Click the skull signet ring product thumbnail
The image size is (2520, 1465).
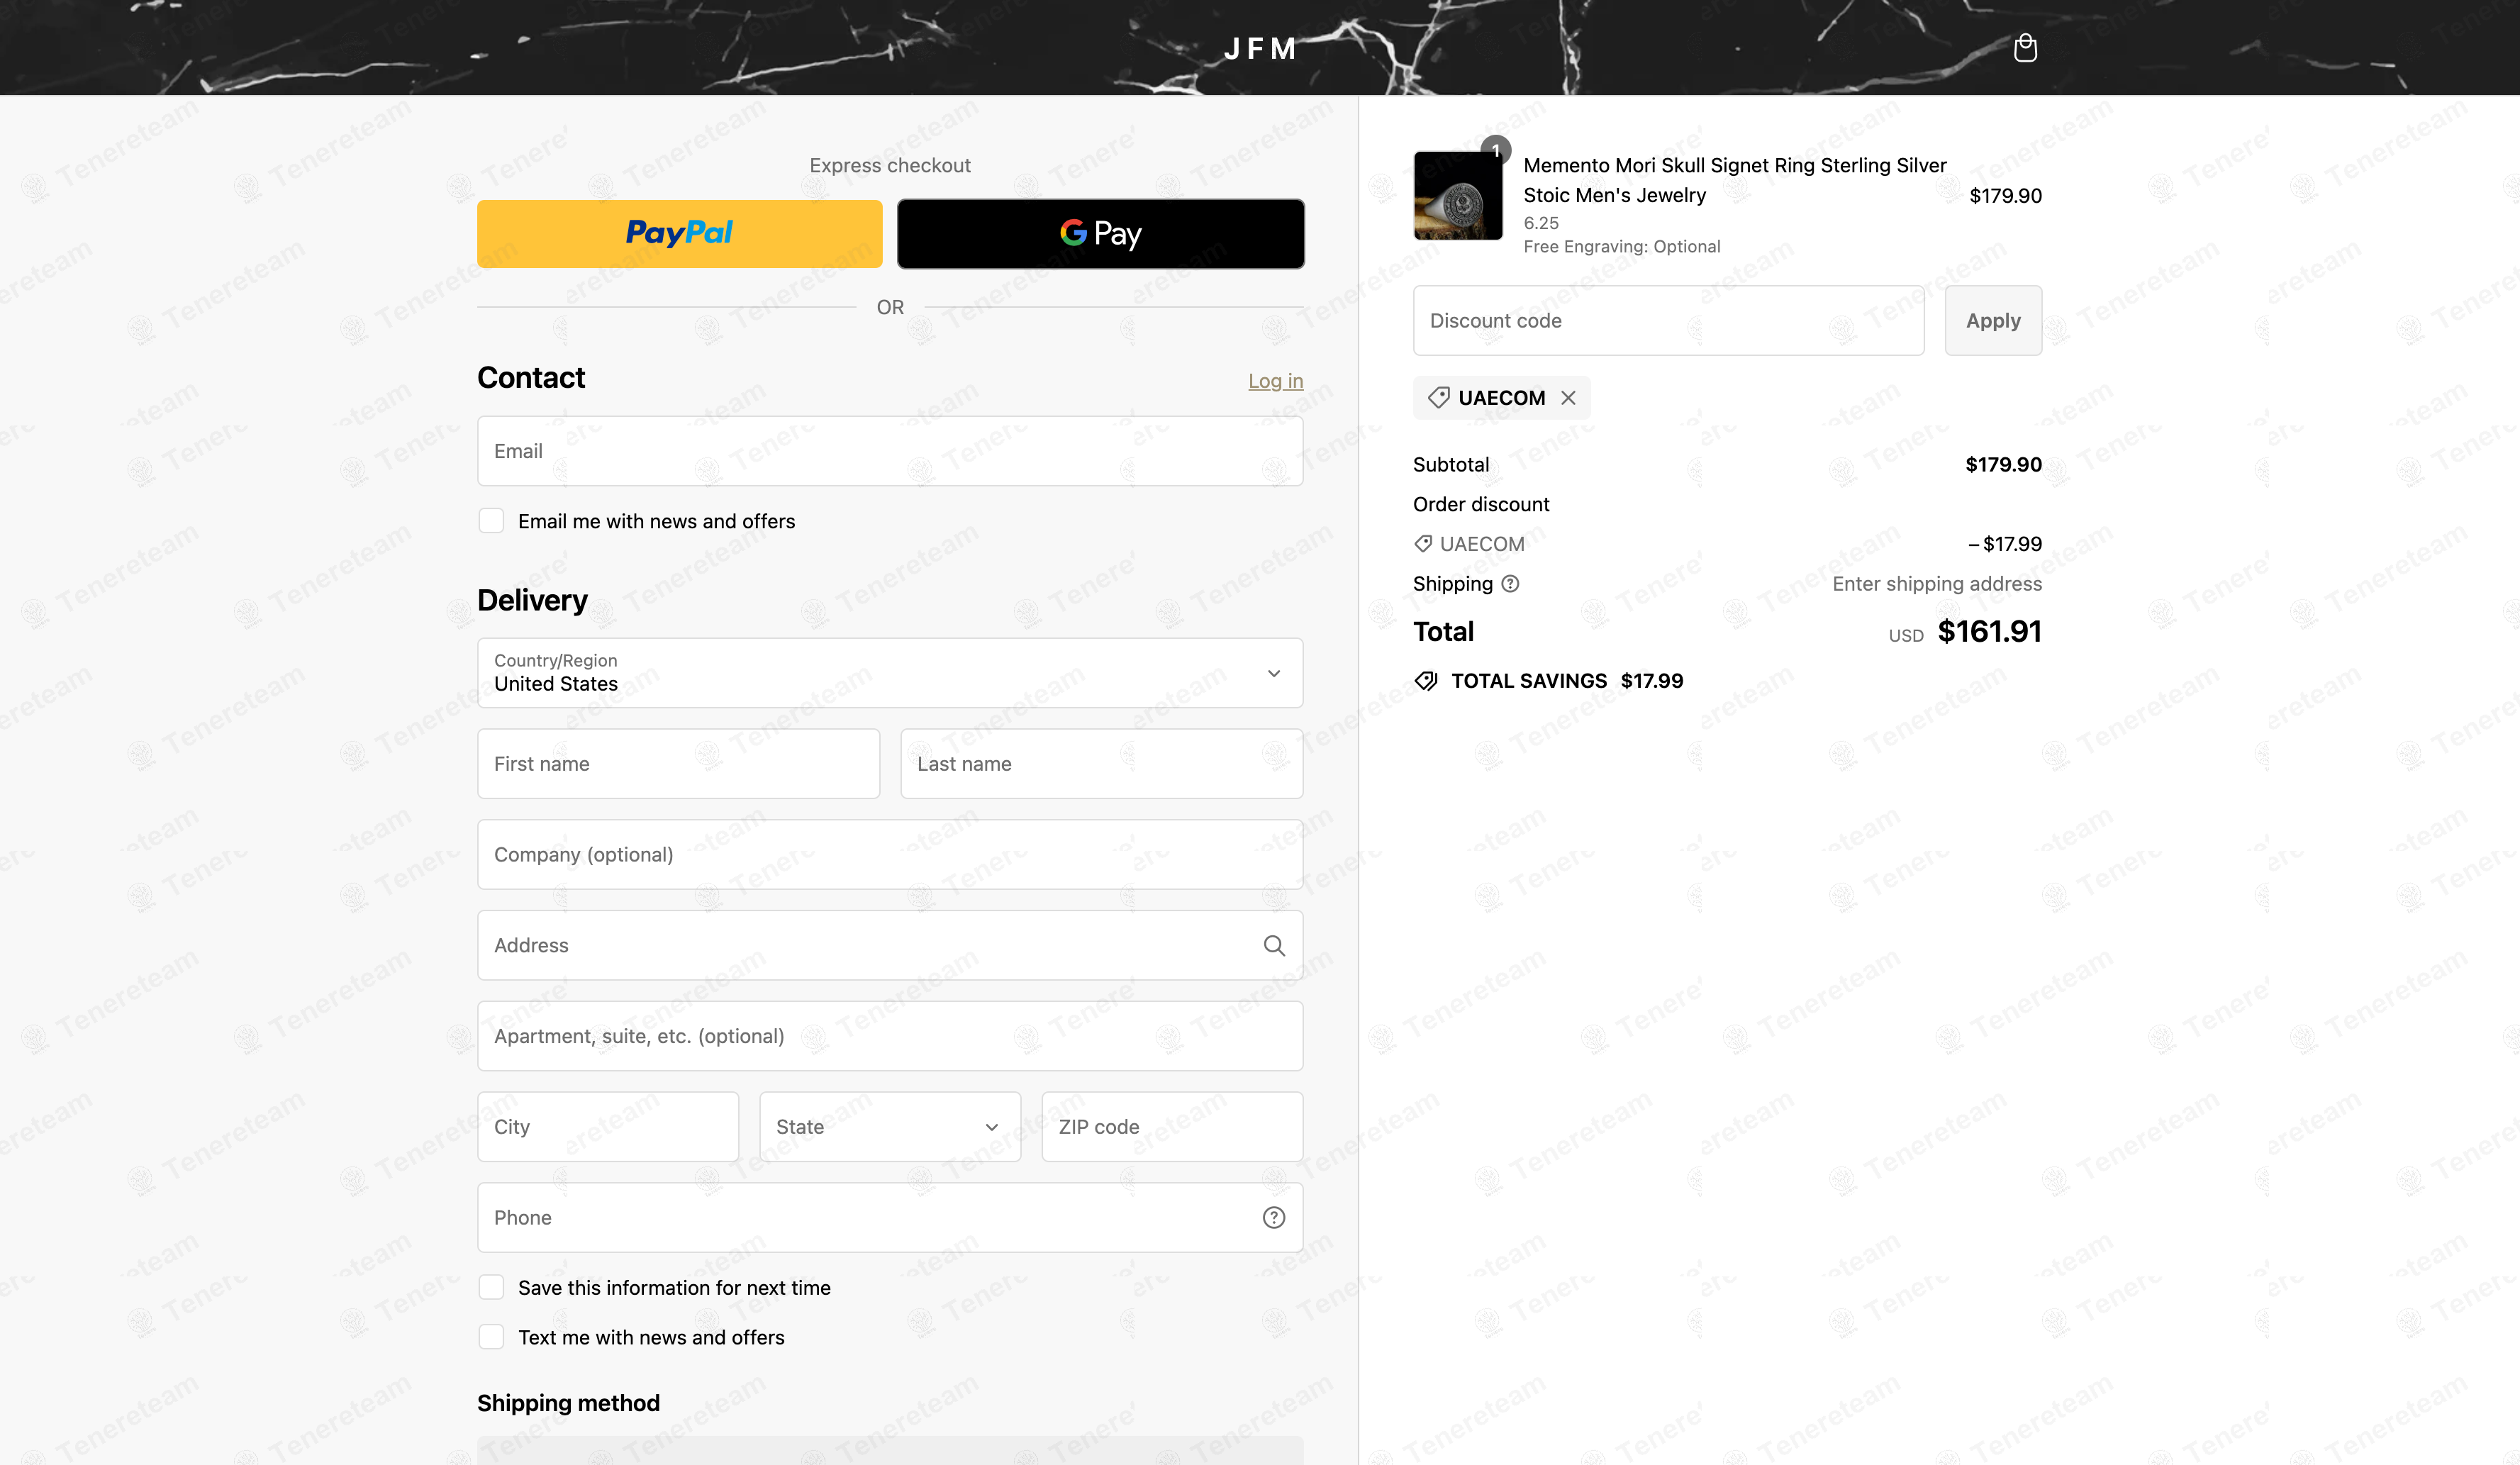coord(1457,195)
